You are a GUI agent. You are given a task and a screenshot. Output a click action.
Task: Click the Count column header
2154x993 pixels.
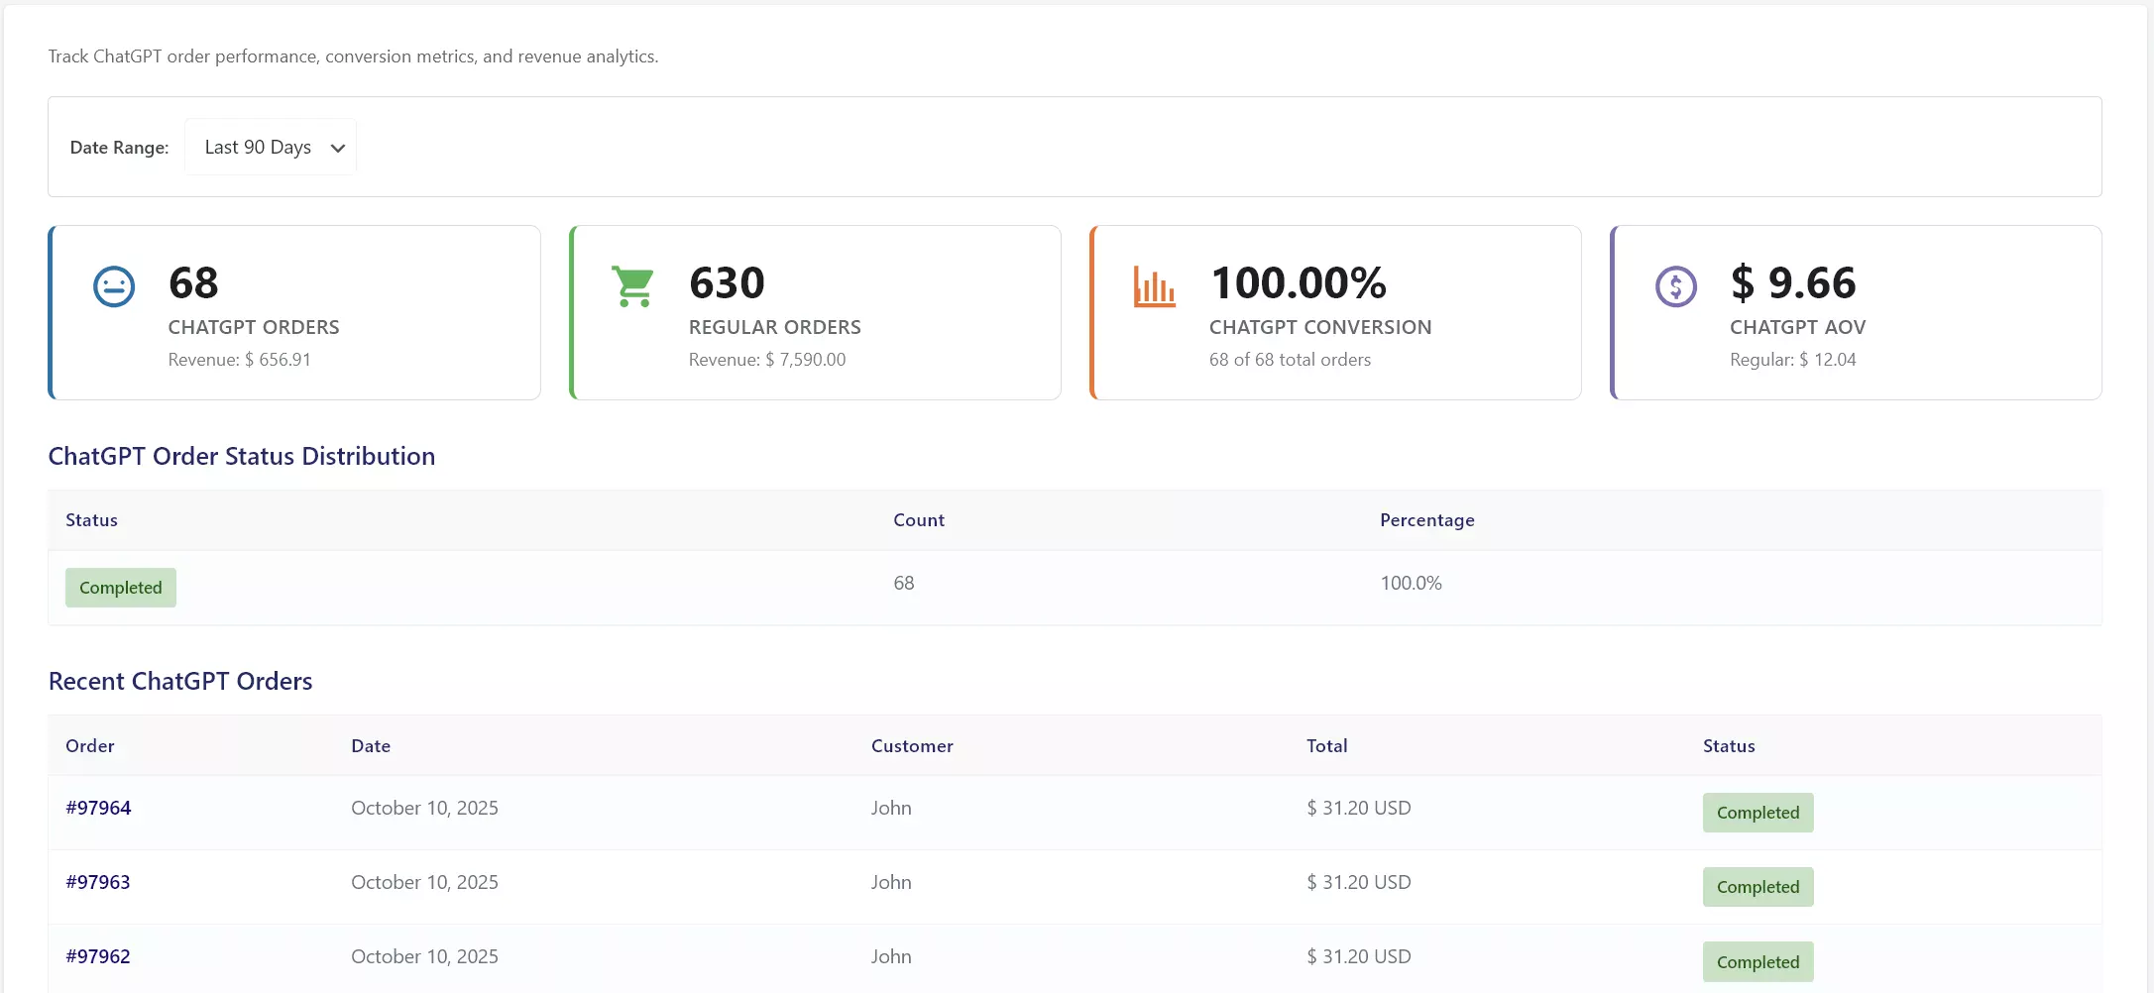918,520
